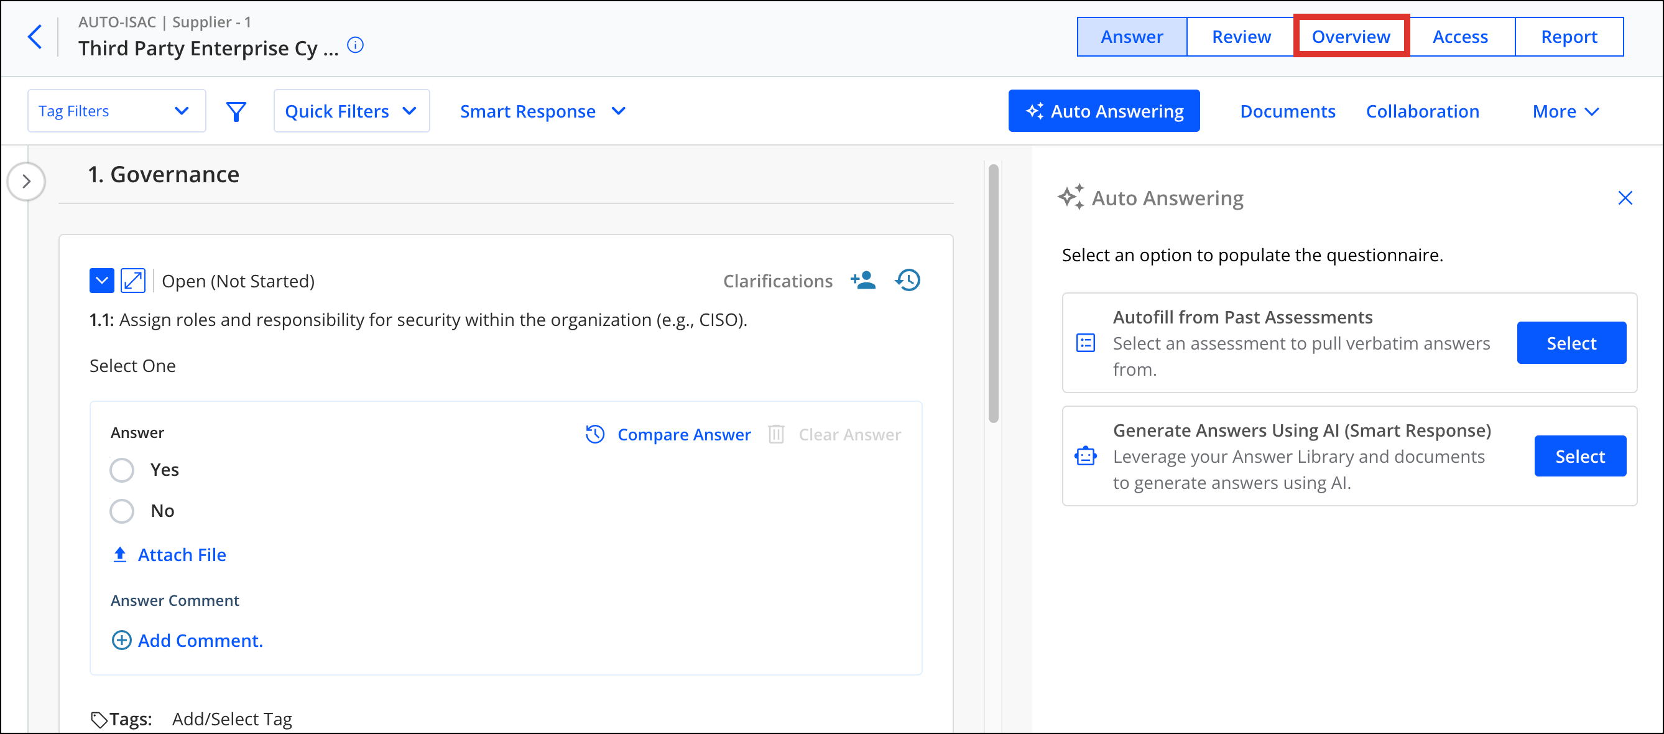The height and width of the screenshot is (734, 1664).
Task: Click the Smart Response robot icon
Action: tap(1086, 456)
